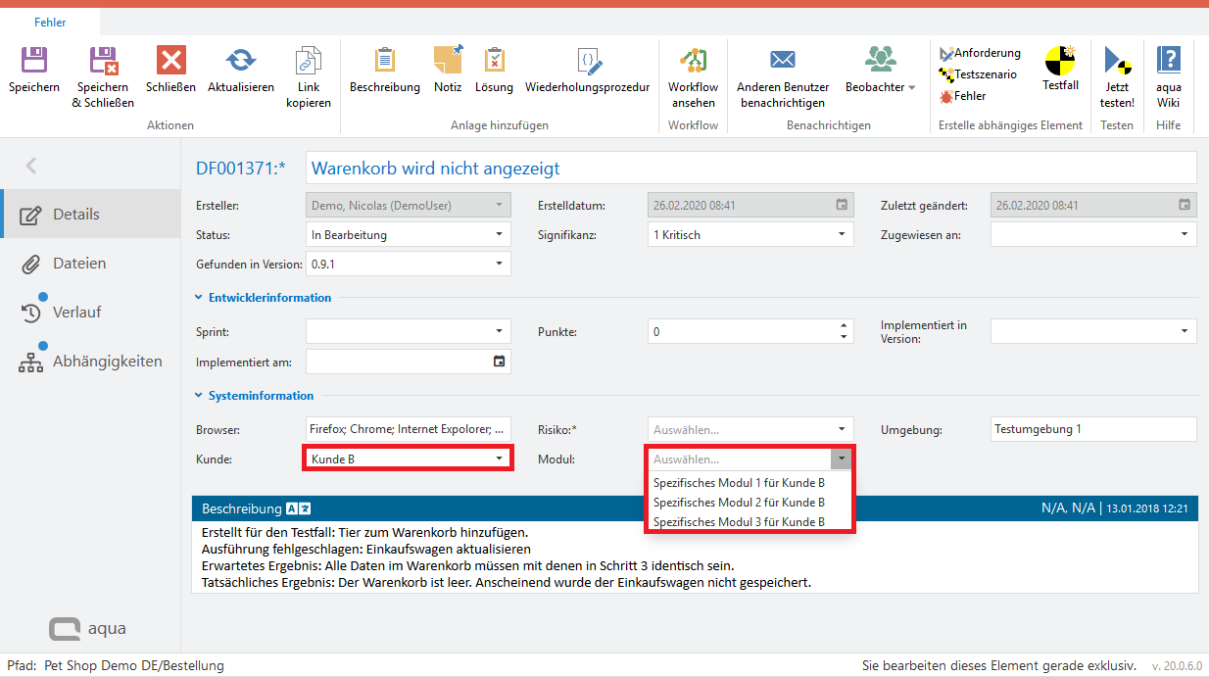Viewport: 1209px width, 677px height.
Task: Click the Umgebung text field
Action: tap(1093, 429)
